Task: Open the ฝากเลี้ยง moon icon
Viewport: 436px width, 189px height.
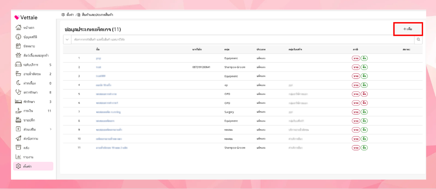Action: tap(18, 83)
